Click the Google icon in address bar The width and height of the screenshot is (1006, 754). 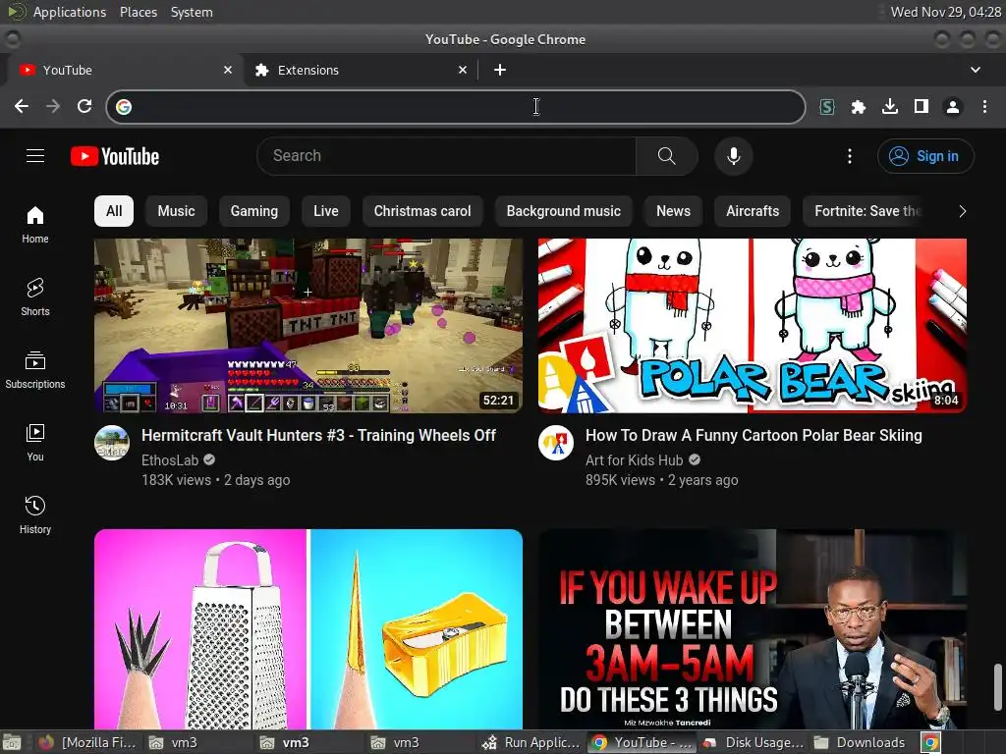pos(124,106)
